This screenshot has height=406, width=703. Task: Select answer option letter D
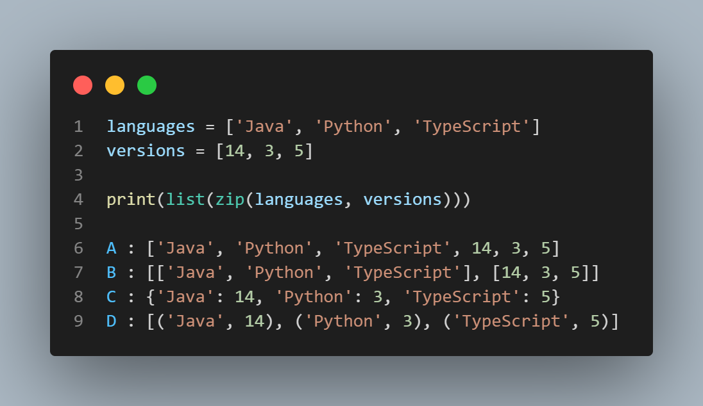(112, 321)
